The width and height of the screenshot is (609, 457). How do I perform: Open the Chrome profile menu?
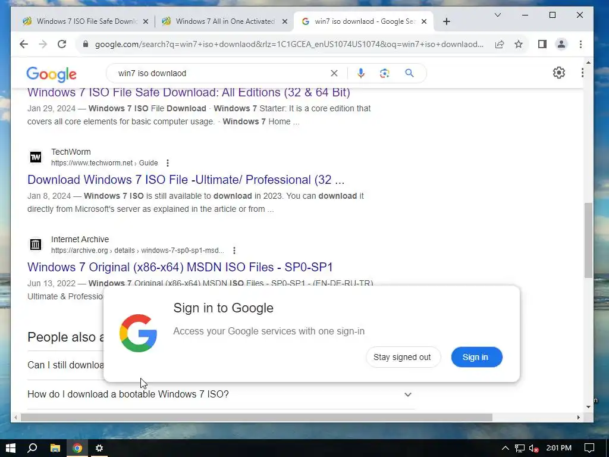coord(561,44)
